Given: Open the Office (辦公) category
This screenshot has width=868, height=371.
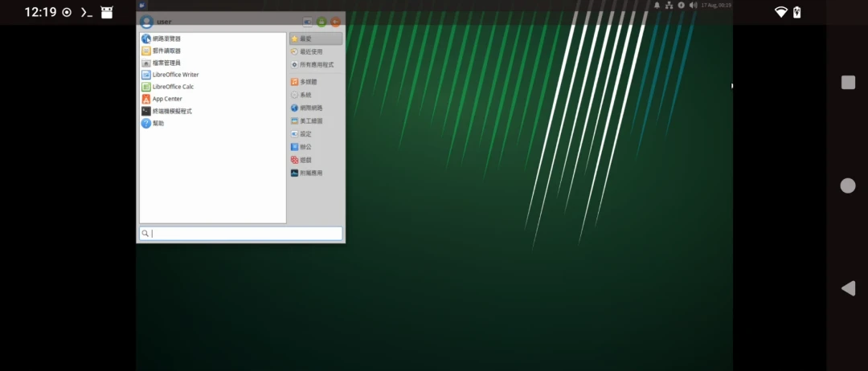Looking at the screenshot, I should pos(305,147).
